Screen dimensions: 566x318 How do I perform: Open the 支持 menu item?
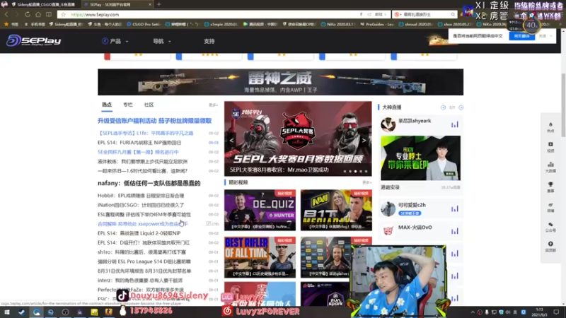[x=209, y=41]
